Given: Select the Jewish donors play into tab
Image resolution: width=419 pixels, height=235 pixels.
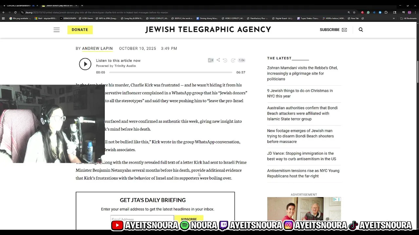Looking at the screenshot, I should point(59,6).
